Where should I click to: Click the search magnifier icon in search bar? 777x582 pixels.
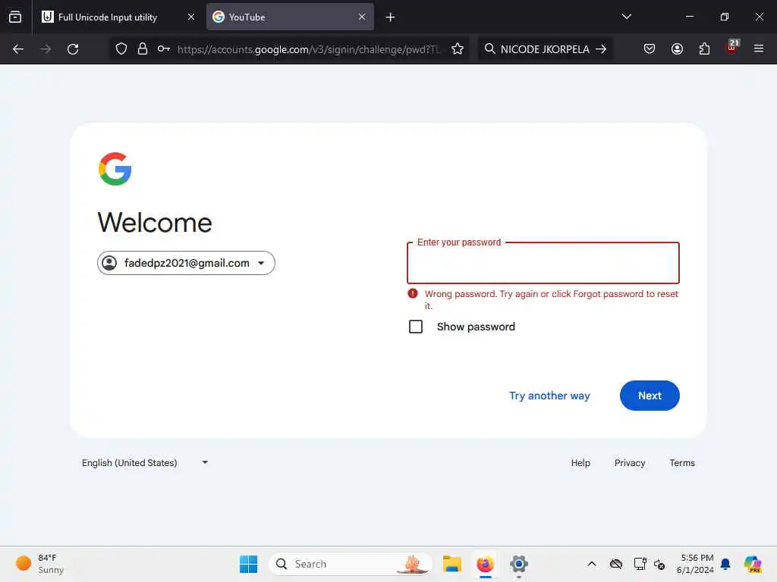point(489,48)
